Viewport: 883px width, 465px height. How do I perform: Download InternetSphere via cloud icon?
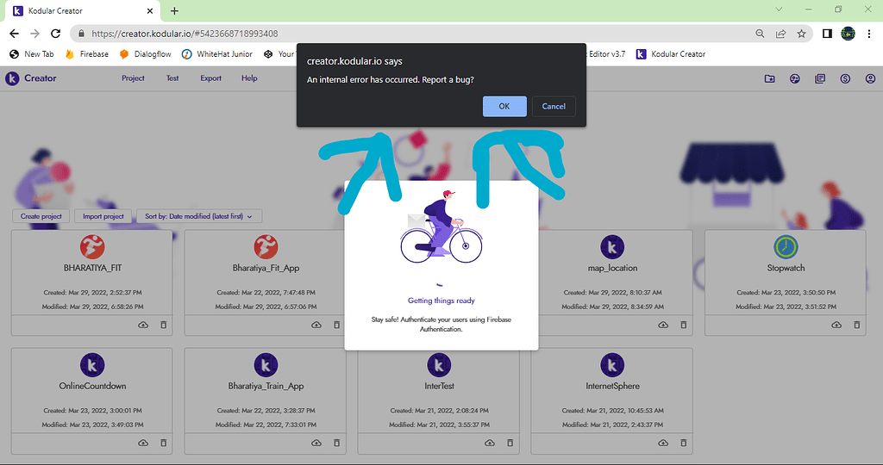pyautogui.click(x=663, y=443)
